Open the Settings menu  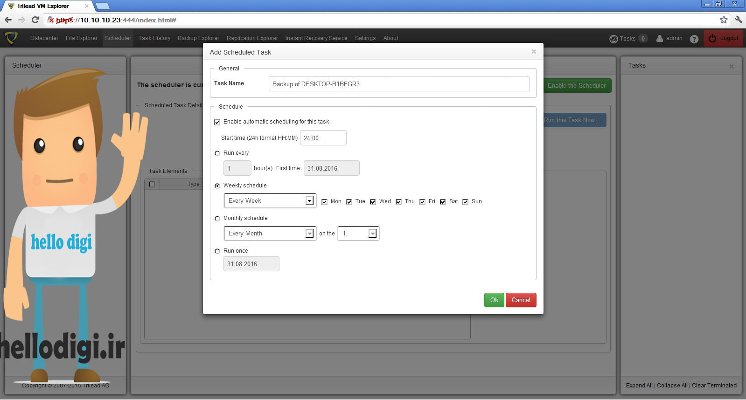tap(365, 38)
